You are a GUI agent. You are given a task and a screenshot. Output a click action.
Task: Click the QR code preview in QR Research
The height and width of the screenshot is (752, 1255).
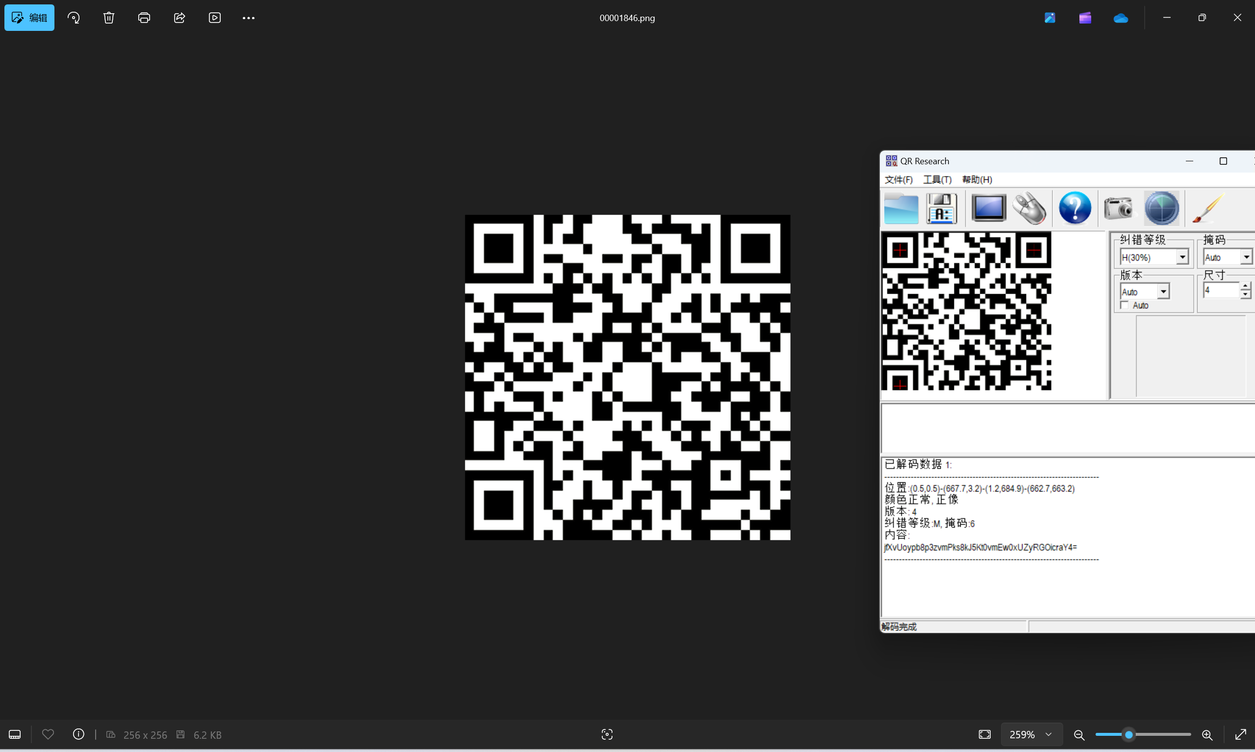(x=966, y=311)
